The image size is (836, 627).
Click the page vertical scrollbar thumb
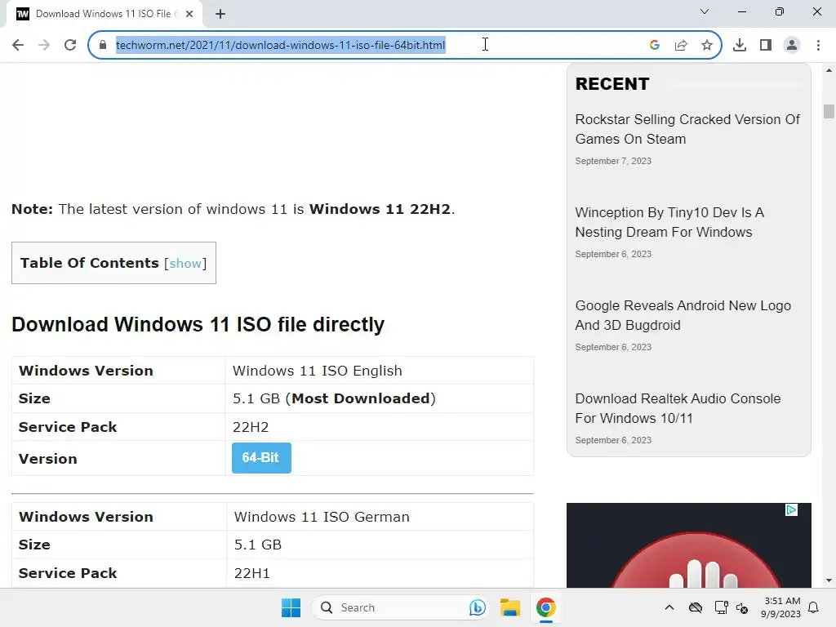[829, 111]
